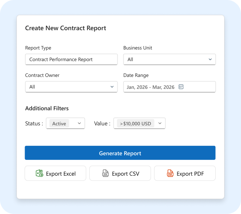Click the Export PDF button label
Screen dimensions: 241x214
tap(190, 174)
